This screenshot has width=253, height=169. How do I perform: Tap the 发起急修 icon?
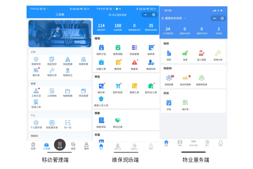(52, 59)
